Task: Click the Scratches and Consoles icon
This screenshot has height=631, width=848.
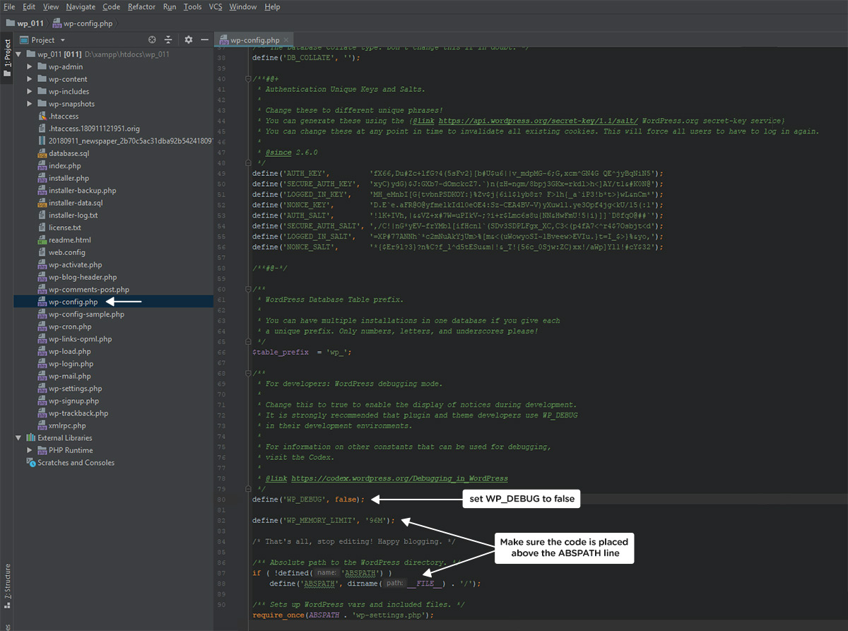Action: pos(30,463)
